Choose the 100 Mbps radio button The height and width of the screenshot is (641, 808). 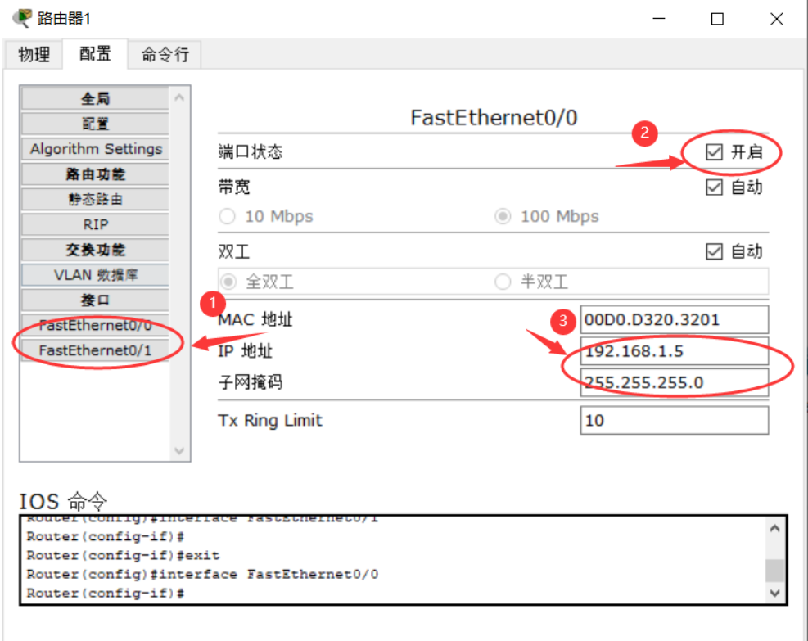[503, 216]
